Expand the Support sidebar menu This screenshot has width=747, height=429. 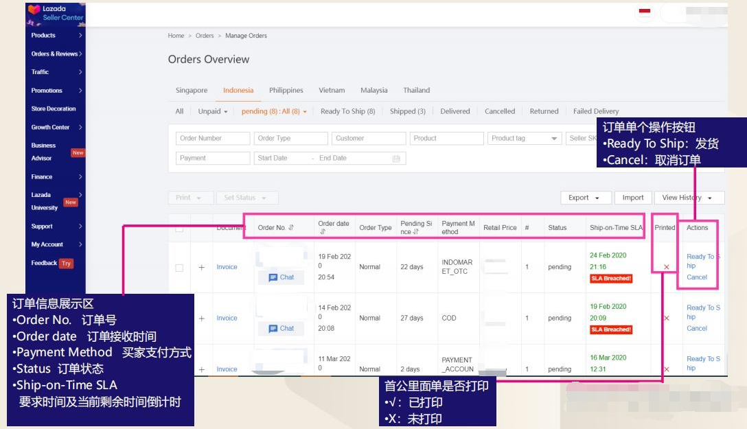point(56,226)
